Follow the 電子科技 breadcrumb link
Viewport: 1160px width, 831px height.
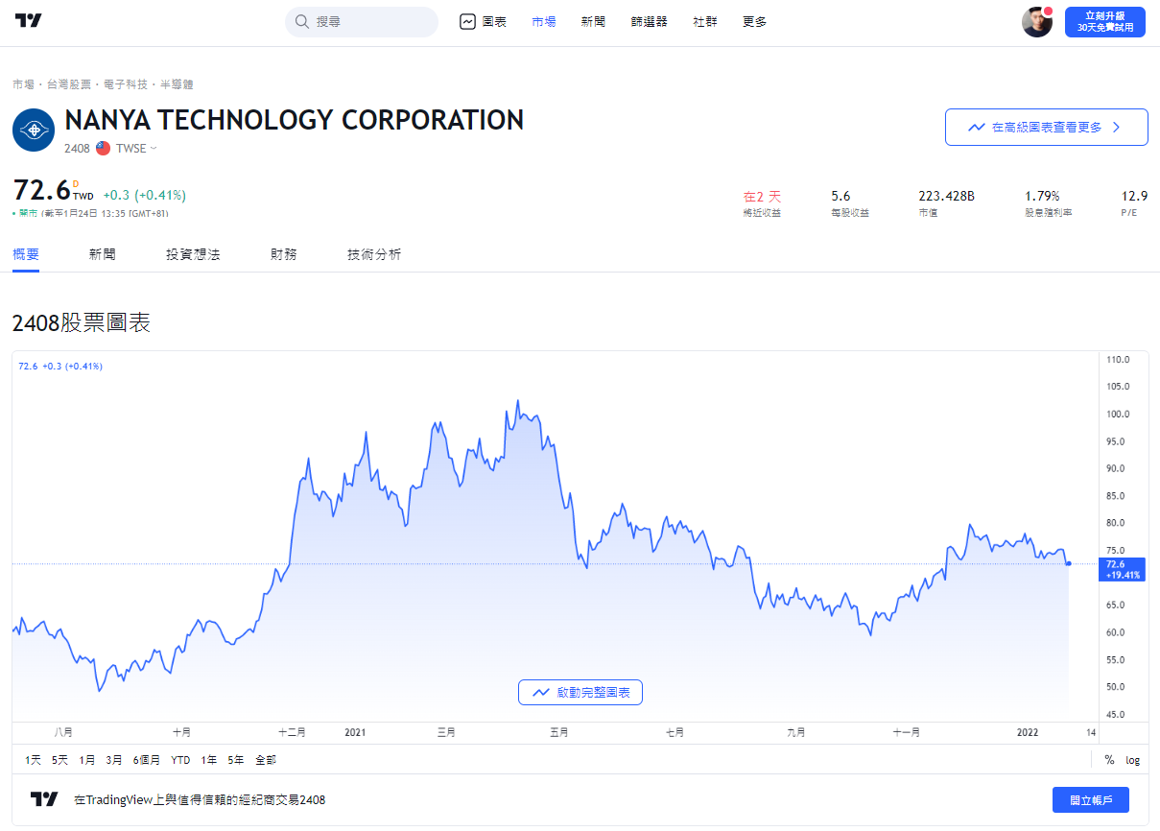125,84
